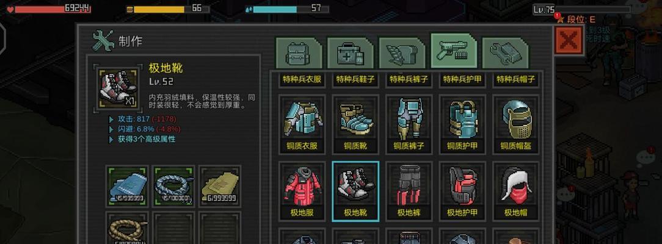Select the 极地帽 polar hat item
The height and width of the screenshot is (244, 662).
(x=515, y=191)
